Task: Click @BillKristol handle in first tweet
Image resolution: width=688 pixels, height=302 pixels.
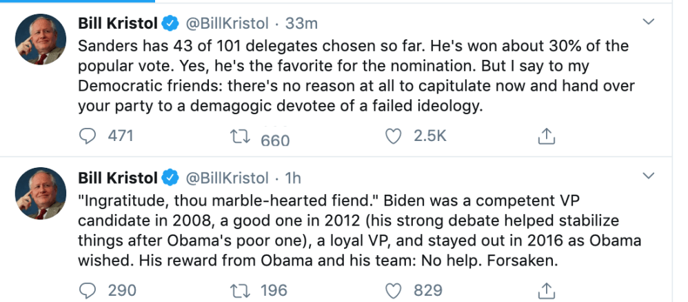Action: point(226,23)
